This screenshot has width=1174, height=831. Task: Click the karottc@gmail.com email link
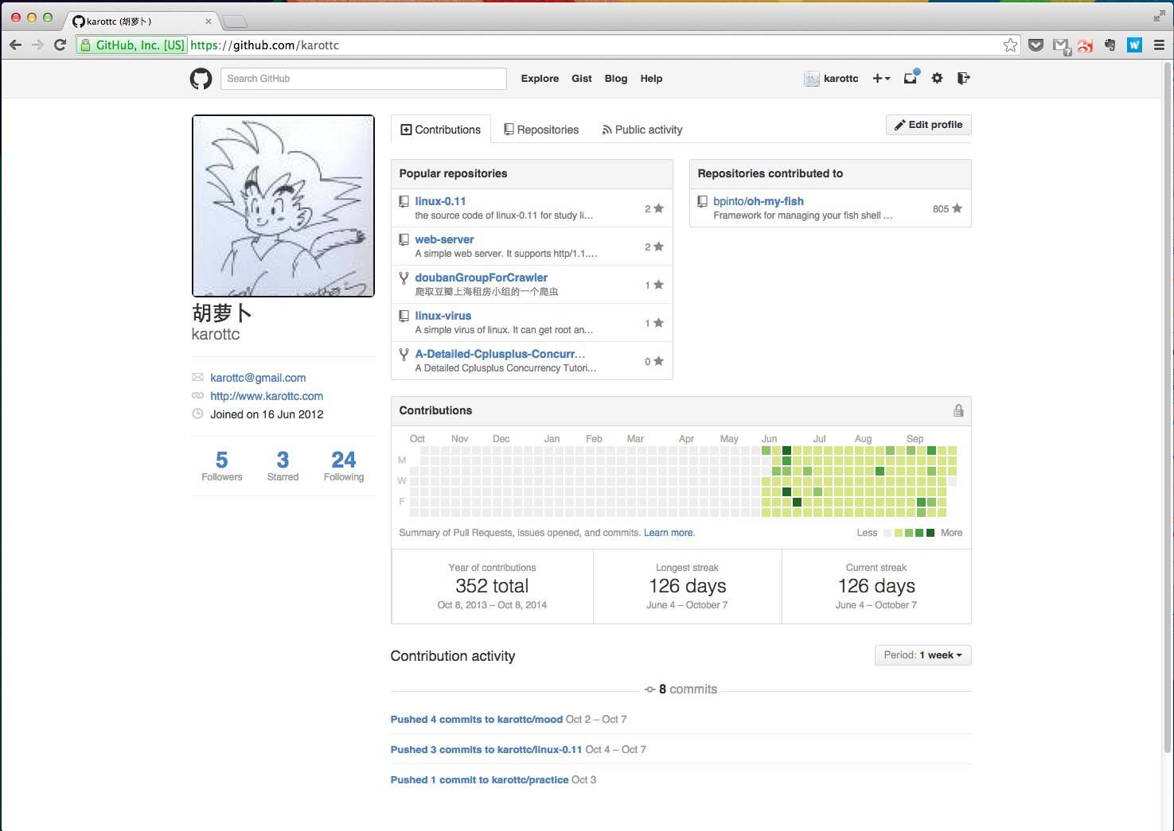(x=258, y=378)
